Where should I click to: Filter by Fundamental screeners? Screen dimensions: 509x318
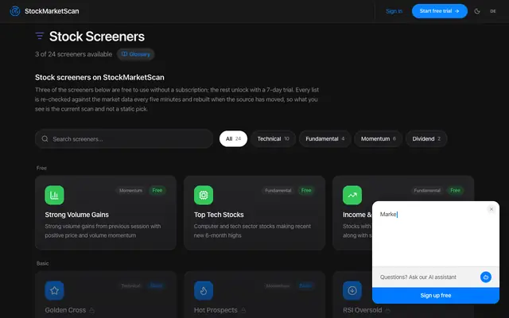(325, 138)
